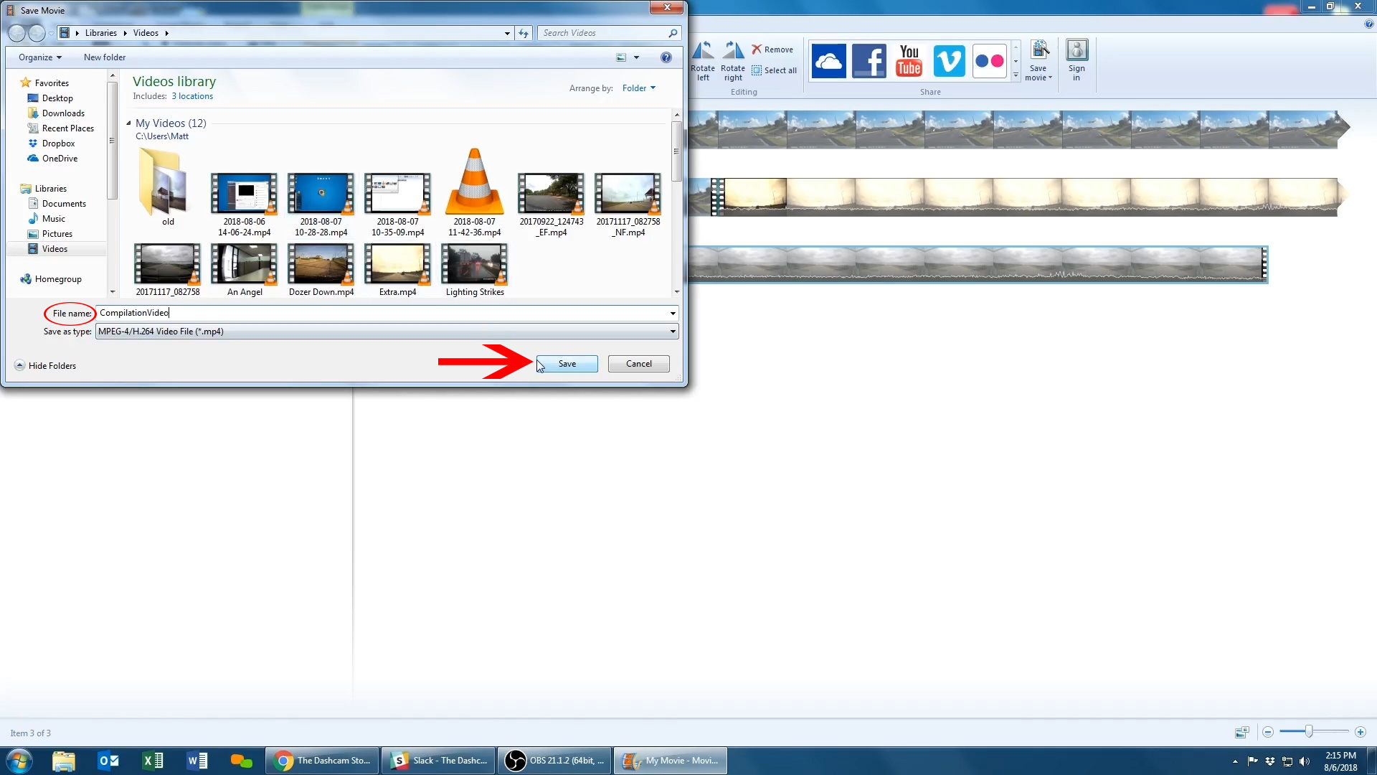
Task: Click the Flickr share icon
Action: 989,61
